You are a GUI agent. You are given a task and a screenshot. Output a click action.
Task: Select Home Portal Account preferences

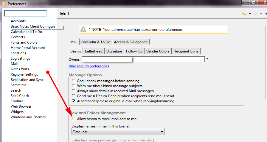pos(28,48)
